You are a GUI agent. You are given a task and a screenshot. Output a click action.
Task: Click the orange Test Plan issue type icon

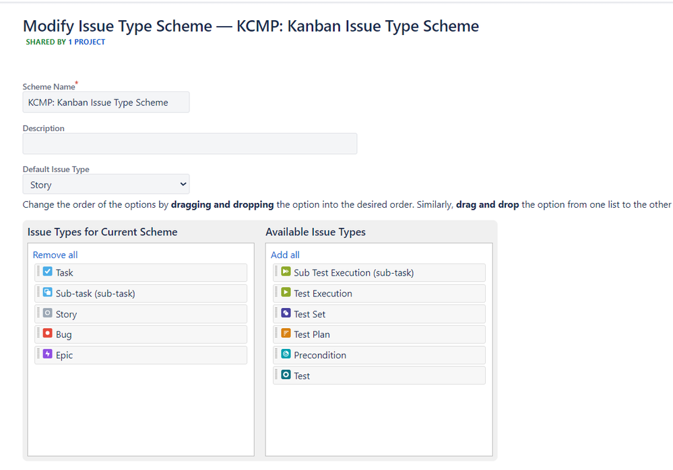(284, 334)
